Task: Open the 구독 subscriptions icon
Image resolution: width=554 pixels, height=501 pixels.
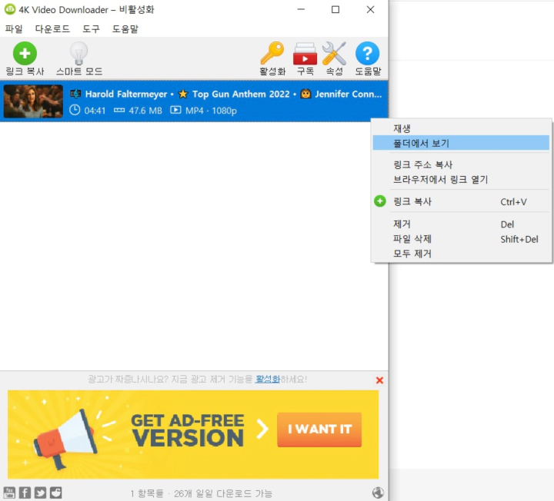Action: 305,53
